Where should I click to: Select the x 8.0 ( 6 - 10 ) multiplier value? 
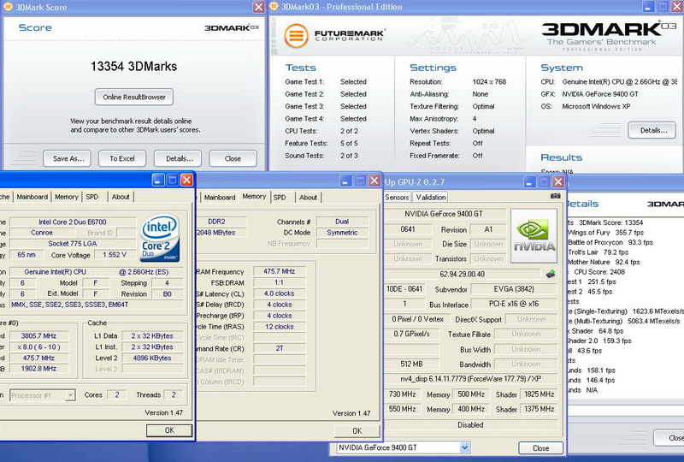tap(38, 346)
